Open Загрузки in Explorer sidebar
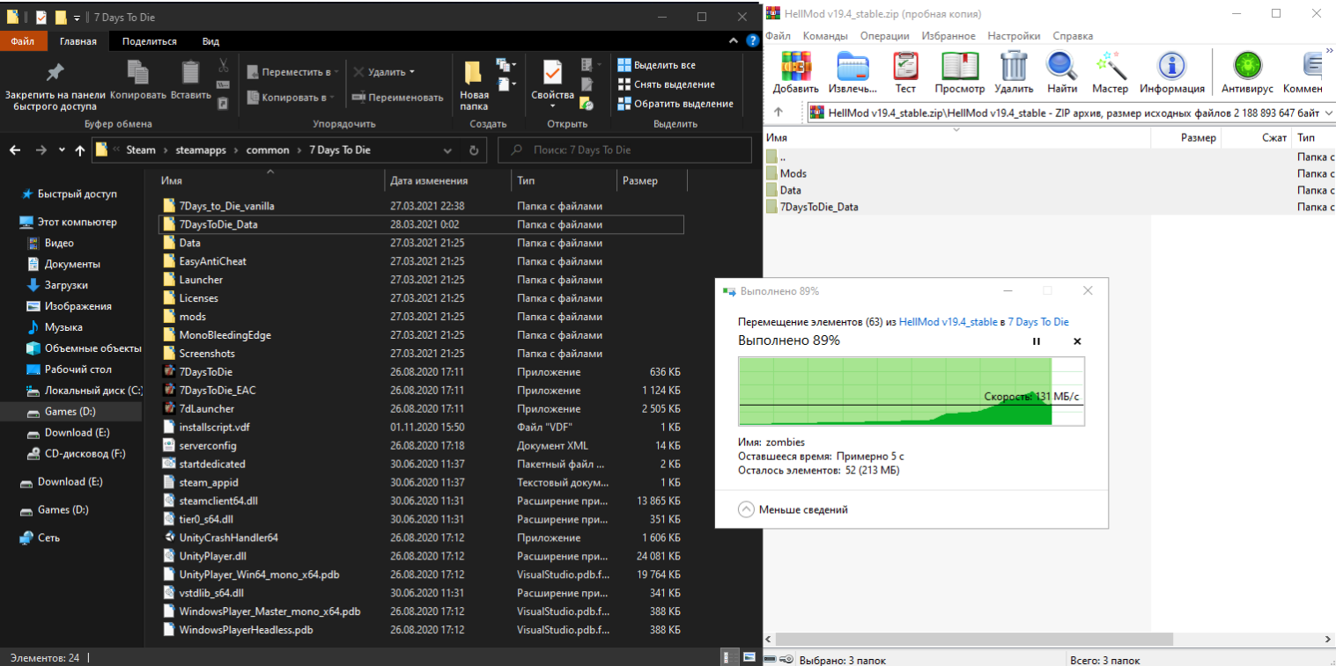The image size is (1336, 666). [66, 285]
